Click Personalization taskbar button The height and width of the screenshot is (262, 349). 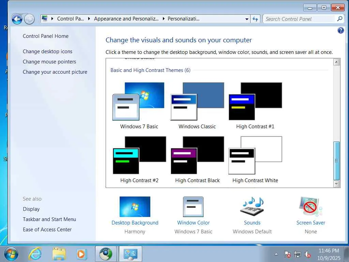(131, 254)
